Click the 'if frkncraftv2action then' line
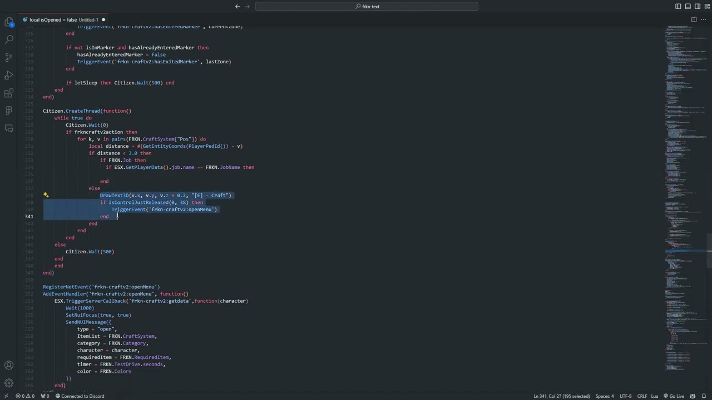 point(101,132)
